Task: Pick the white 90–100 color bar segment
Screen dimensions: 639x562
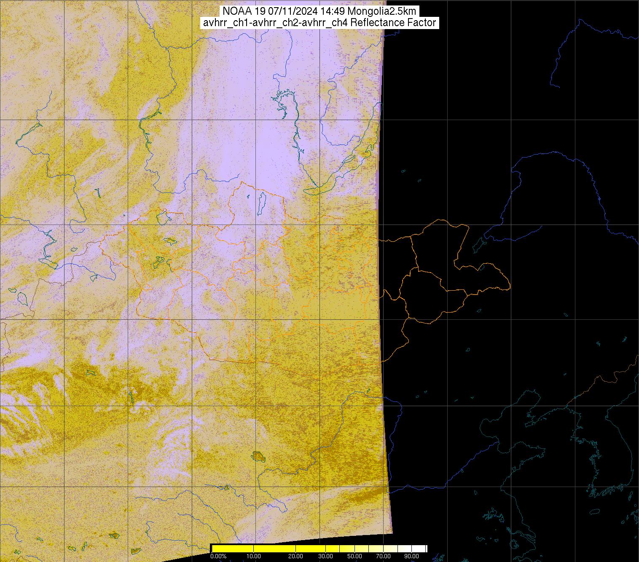Action: click(x=419, y=549)
